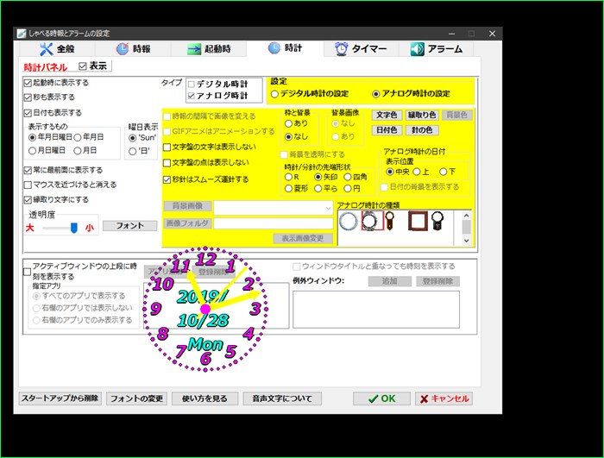Click the 例外ウィンドウ list box
Screen dimensions: 604x458
[x=376, y=310]
